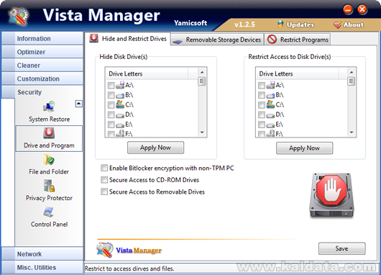
Task: Click the About tag icon
Action: [x=337, y=24]
